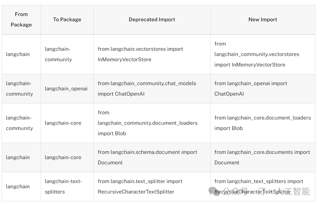
Task: Click new langchain_community.vectorstores import cell
Action: click(257, 54)
